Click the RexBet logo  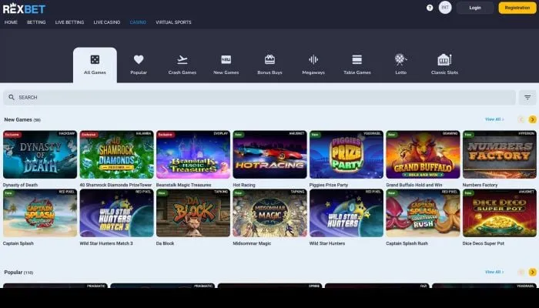click(x=24, y=8)
